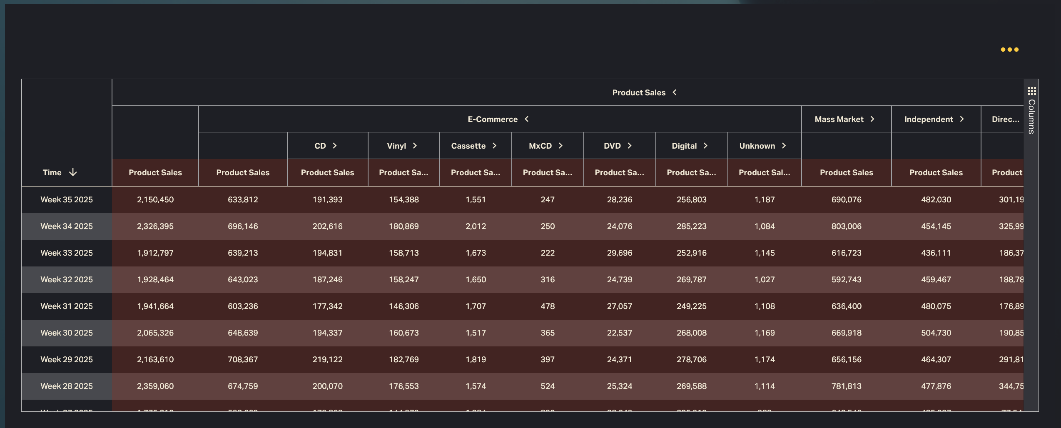
Task: Expand the DVD column group
Action: click(x=630, y=146)
